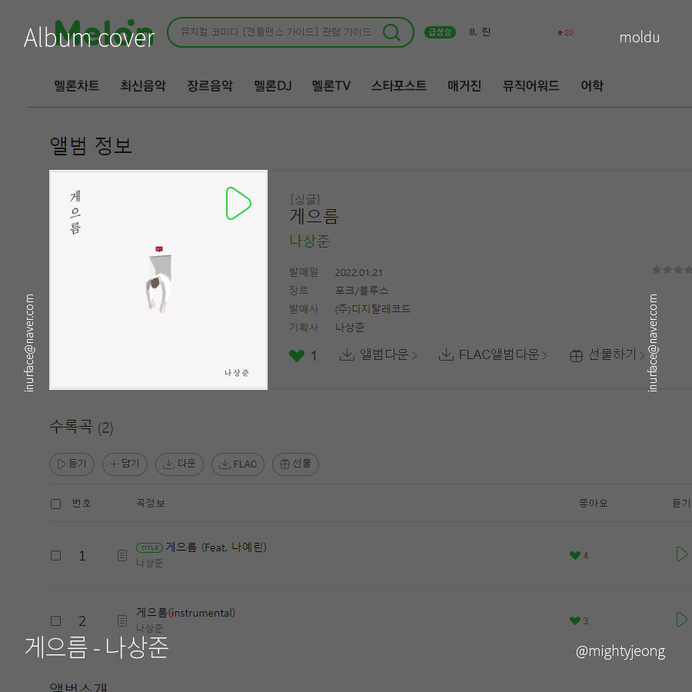Image resolution: width=692 pixels, height=692 pixels.
Task: Open the 멜론차트 menu
Action: point(76,85)
